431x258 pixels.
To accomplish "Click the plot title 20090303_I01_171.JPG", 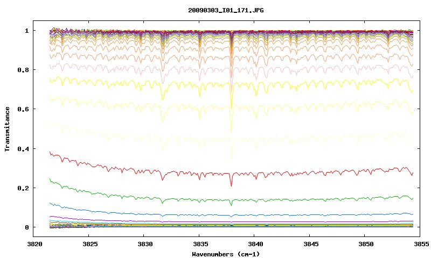I will [x=226, y=10].
